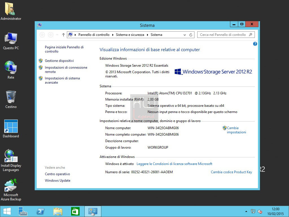Click the Cambia impostazioni link

[x=237, y=130]
